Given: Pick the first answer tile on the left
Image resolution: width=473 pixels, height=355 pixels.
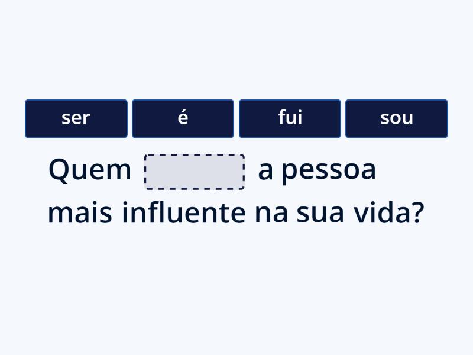Looking at the screenshot, I should (x=76, y=118).
